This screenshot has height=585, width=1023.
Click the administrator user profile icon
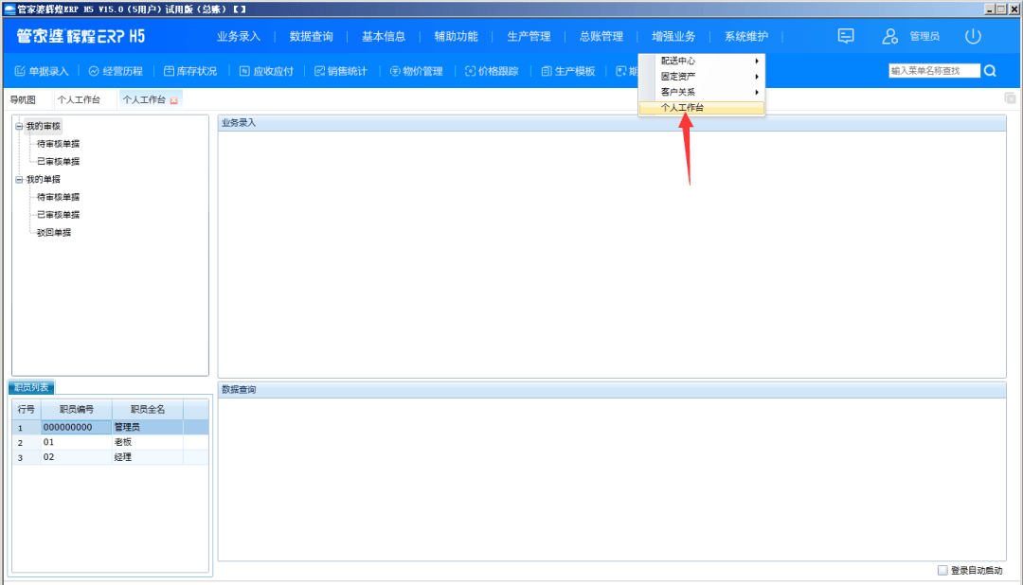click(x=889, y=36)
